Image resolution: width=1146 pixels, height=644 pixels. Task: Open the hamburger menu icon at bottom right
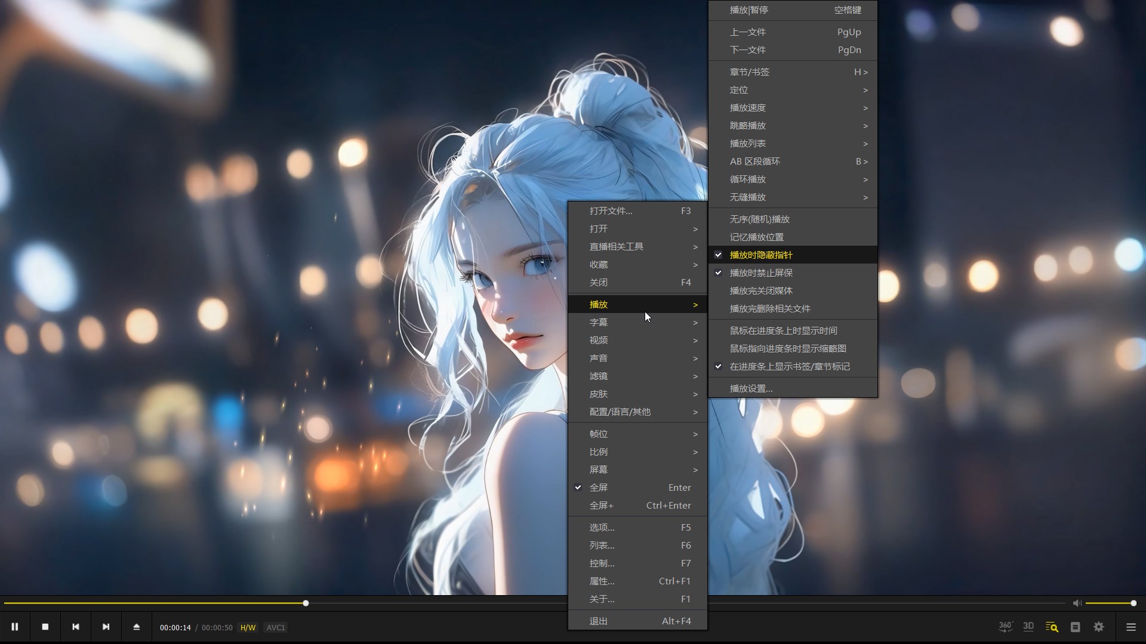point(1131,627)
